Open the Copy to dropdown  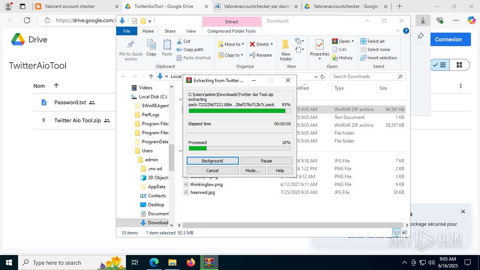231,55
